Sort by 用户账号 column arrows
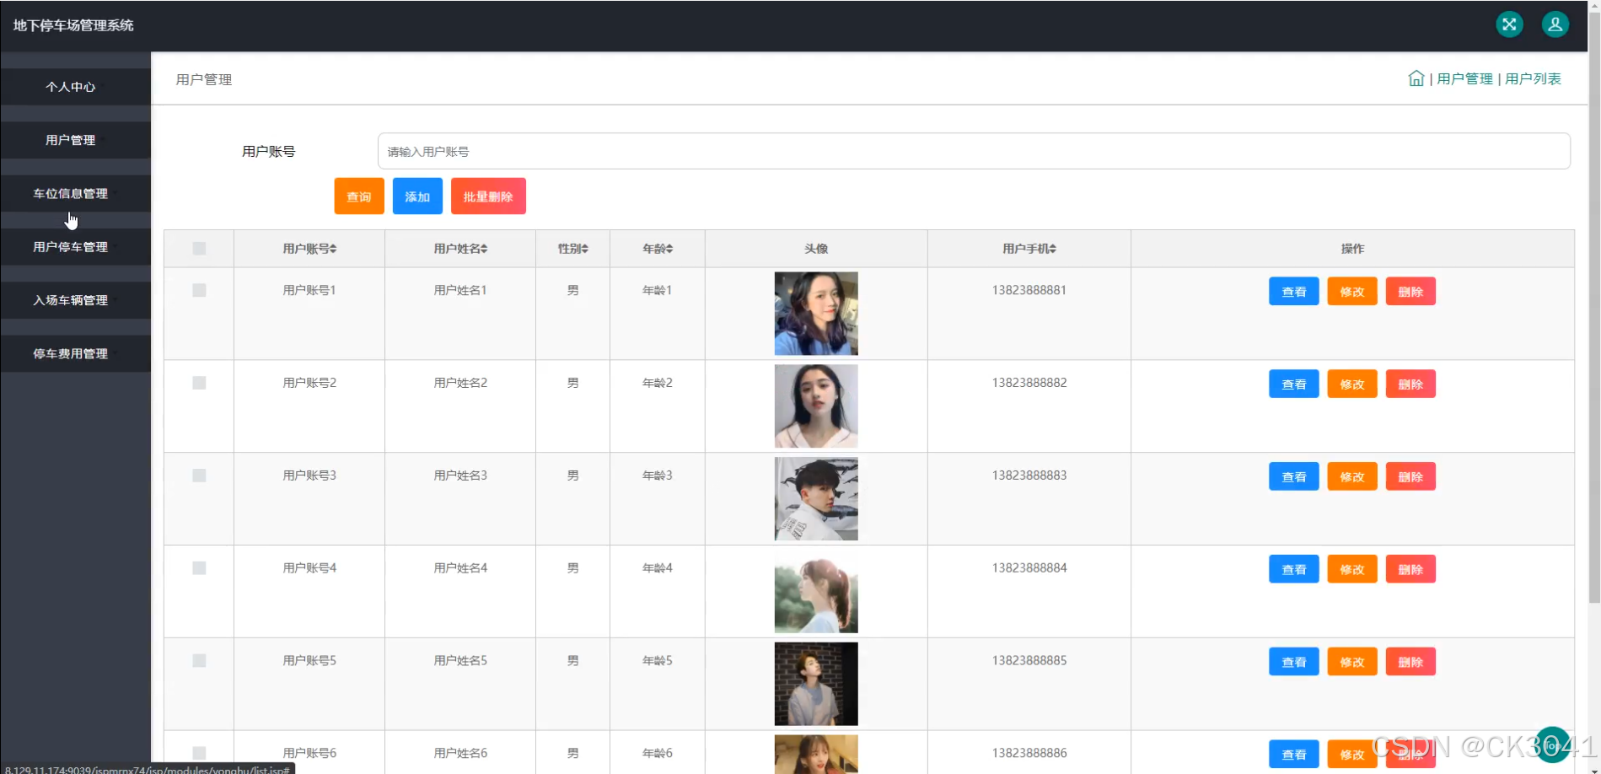Screen dimensions: 1601x774 [x=333, y=249]
